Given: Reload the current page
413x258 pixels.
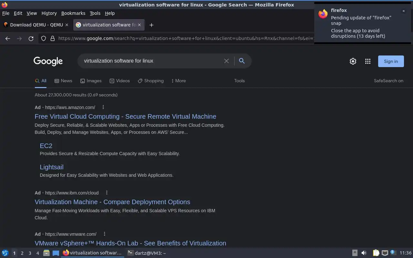Looking at the screenshot, I should pyautogui.click(x=31, y=38).
